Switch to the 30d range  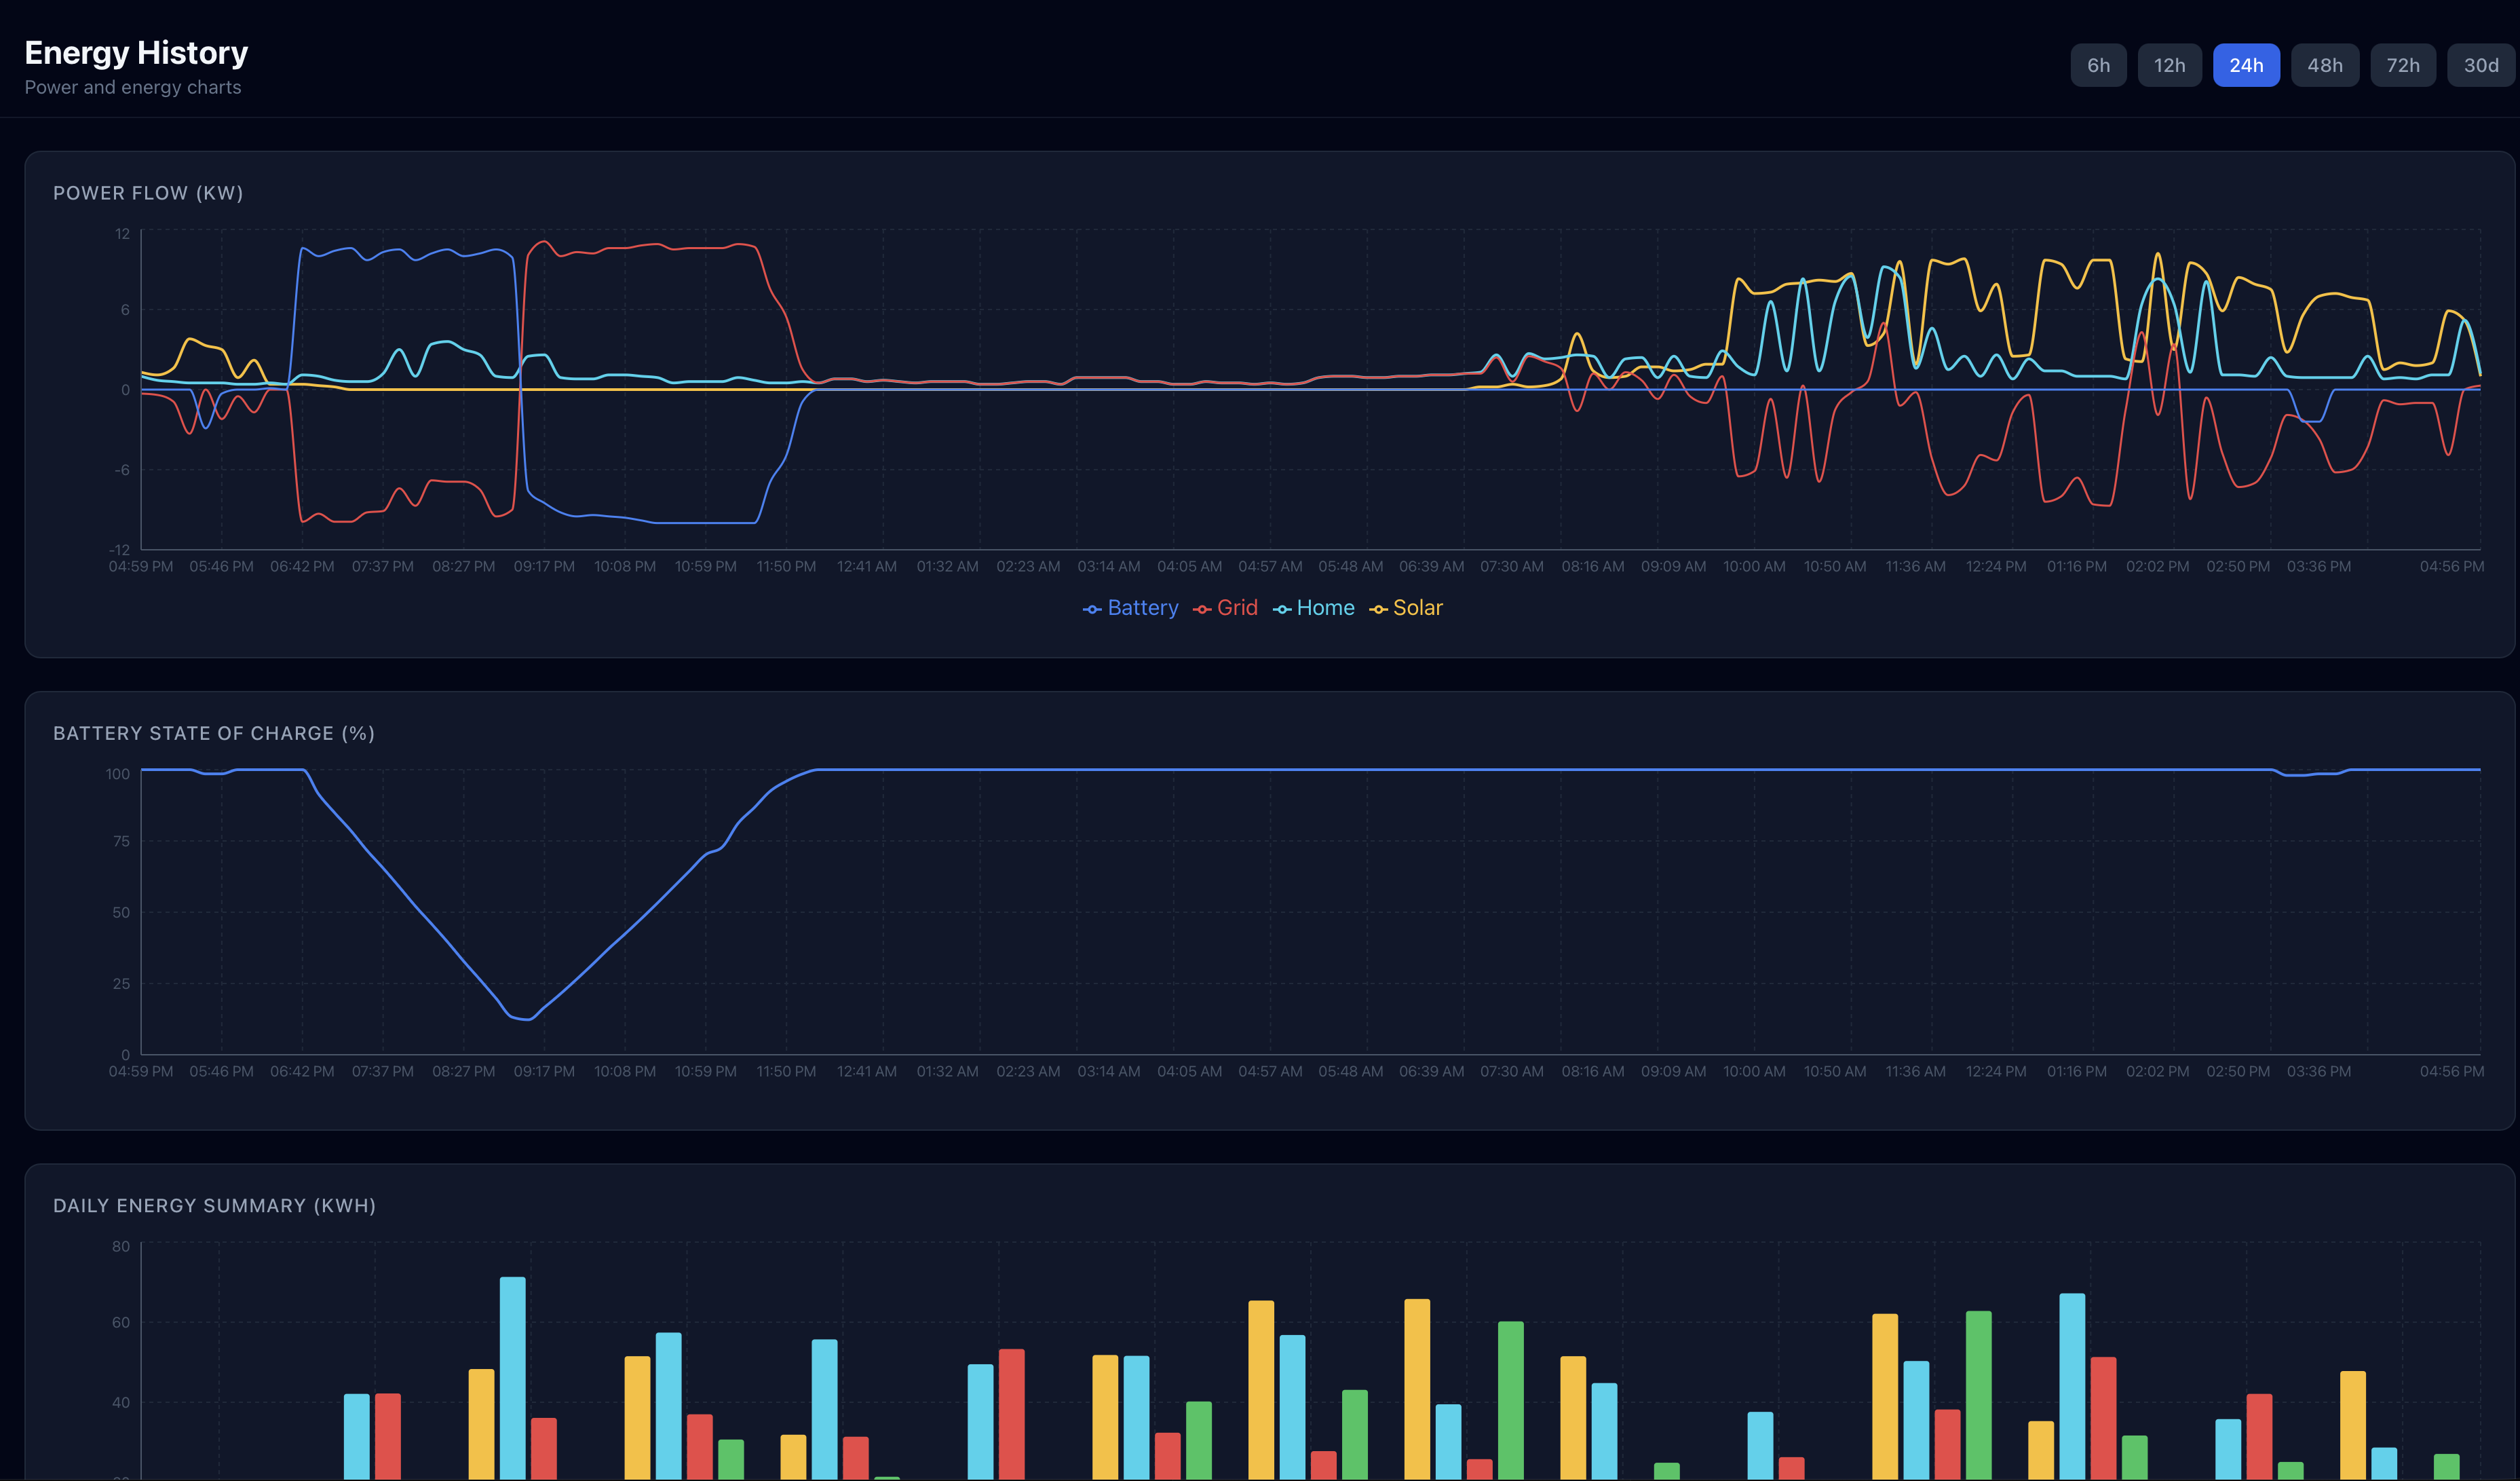(x=2481, y=65)
